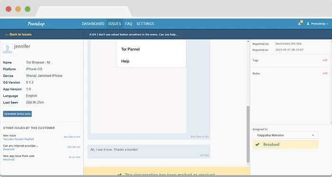Go to the DASHBOARD tab

pyautogui.click(x=93, y=24)
